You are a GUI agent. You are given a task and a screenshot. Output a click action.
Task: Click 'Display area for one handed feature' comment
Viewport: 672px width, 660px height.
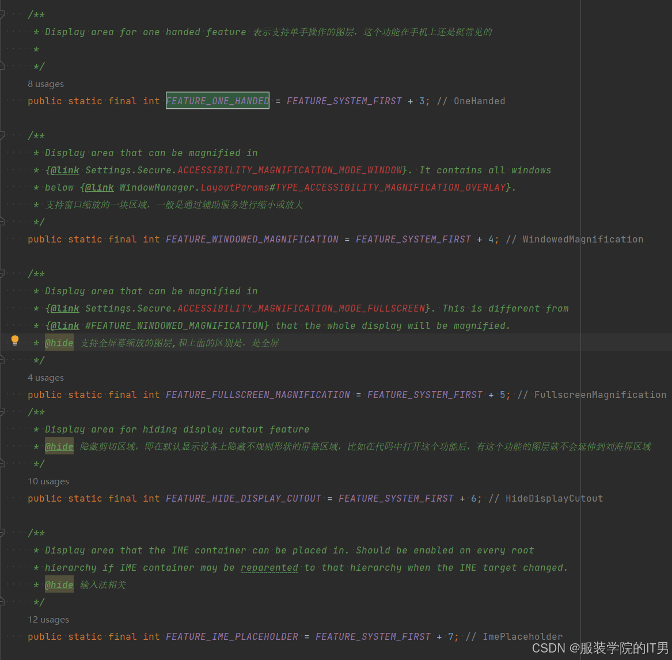tap(146, 32)
